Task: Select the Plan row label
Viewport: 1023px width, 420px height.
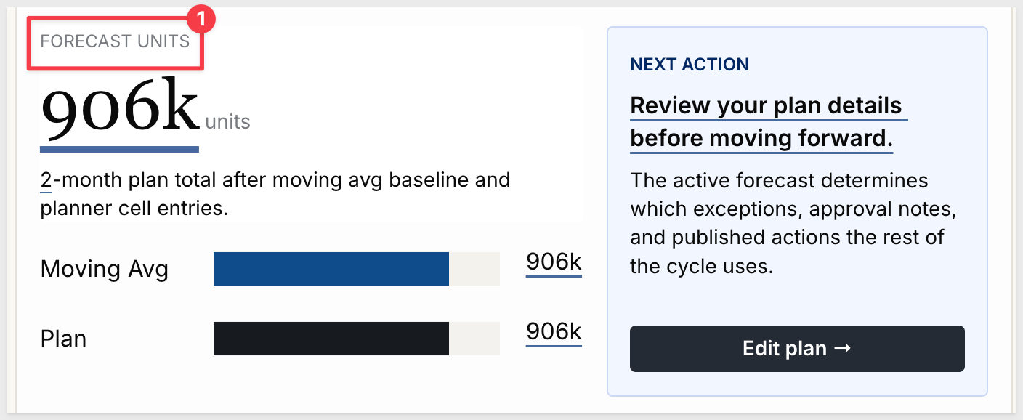Action: point(63,339)
